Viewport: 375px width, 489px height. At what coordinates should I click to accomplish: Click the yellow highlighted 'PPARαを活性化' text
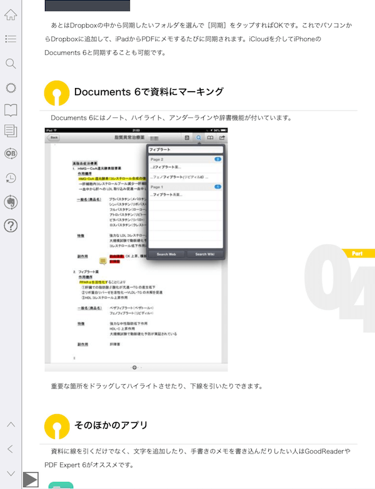(93, 282)
